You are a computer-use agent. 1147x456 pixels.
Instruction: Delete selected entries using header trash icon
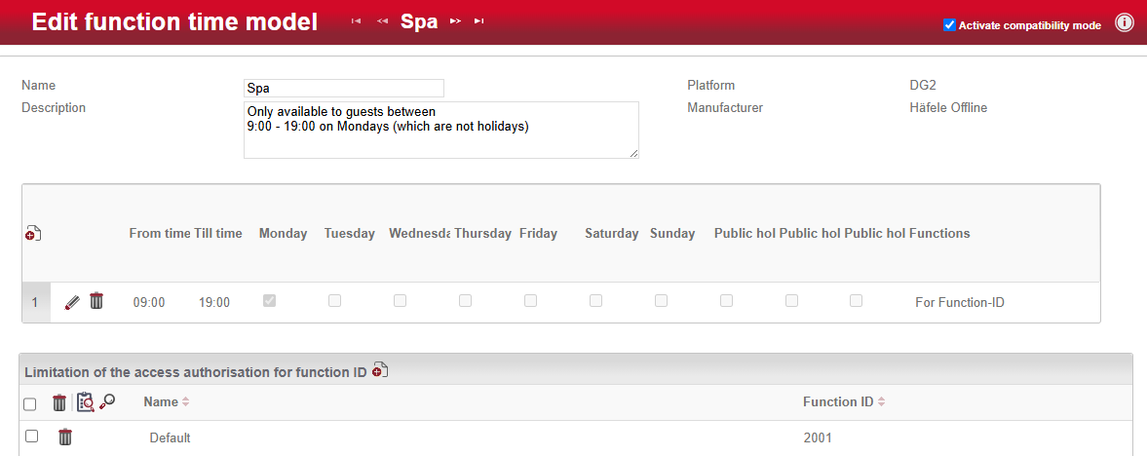tap(59, 401)
